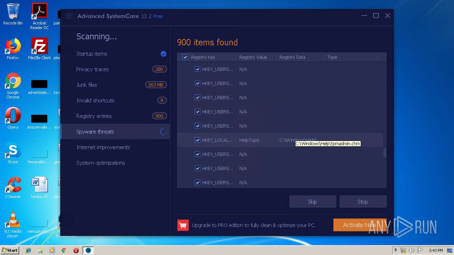
Task: Uncheck the first HKEY_USERS row checkbox
Action: (198, 69)
